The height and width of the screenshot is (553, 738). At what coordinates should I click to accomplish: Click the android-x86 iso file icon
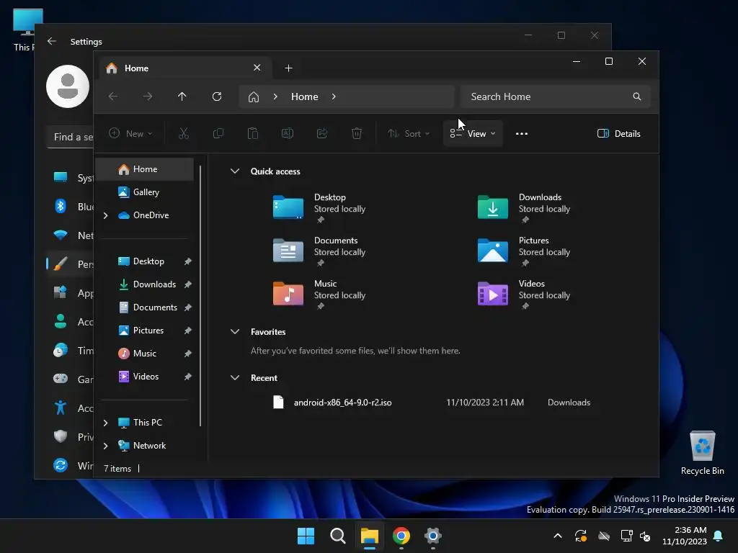click(279, 402)
